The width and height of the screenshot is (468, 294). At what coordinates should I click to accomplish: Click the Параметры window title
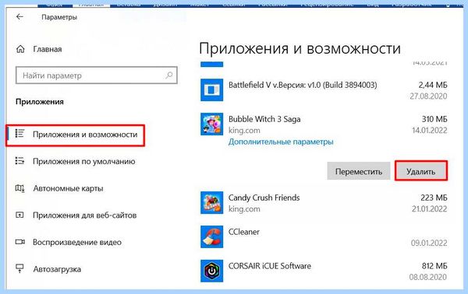(x=59, y=17)
